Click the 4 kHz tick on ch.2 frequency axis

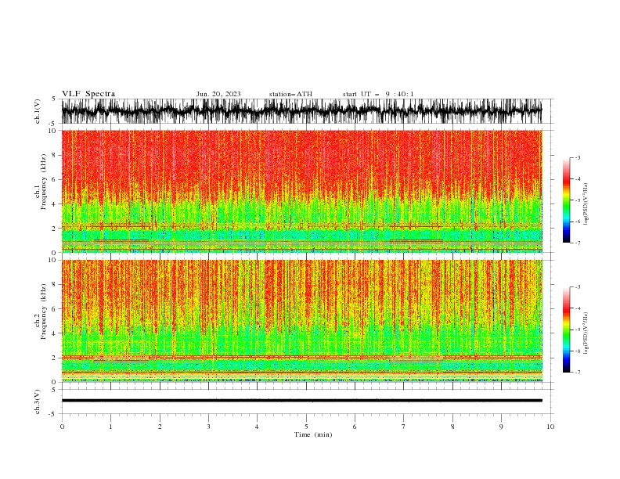pos(54,333)
